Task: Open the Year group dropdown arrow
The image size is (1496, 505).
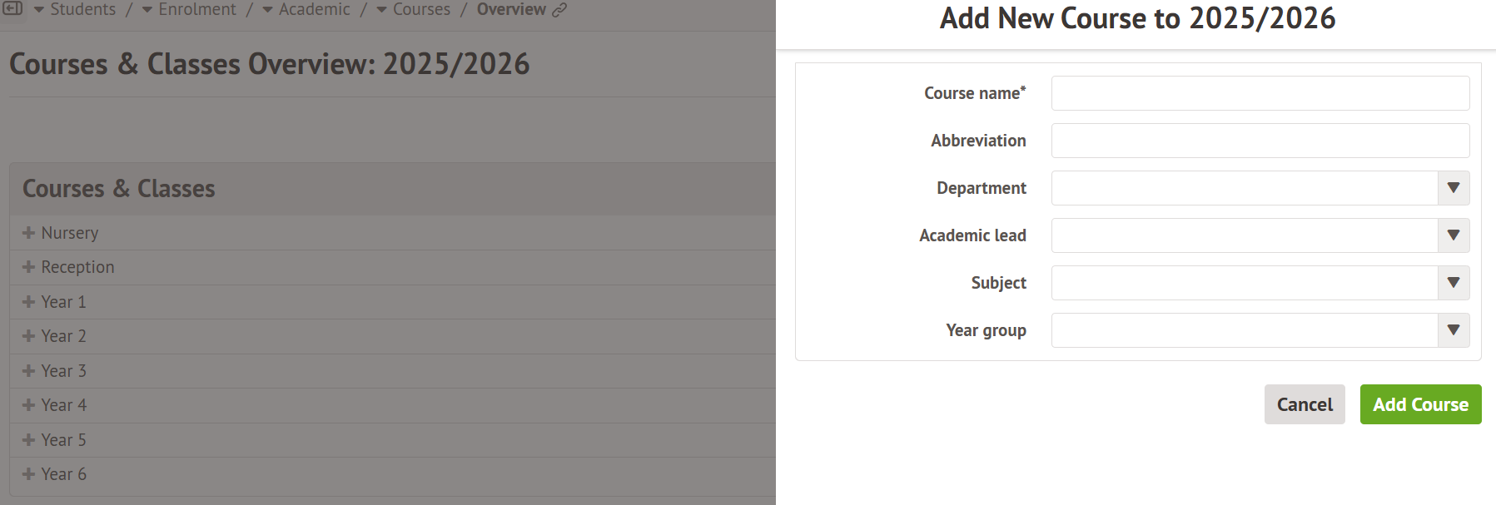Action: coord(1453,330)
